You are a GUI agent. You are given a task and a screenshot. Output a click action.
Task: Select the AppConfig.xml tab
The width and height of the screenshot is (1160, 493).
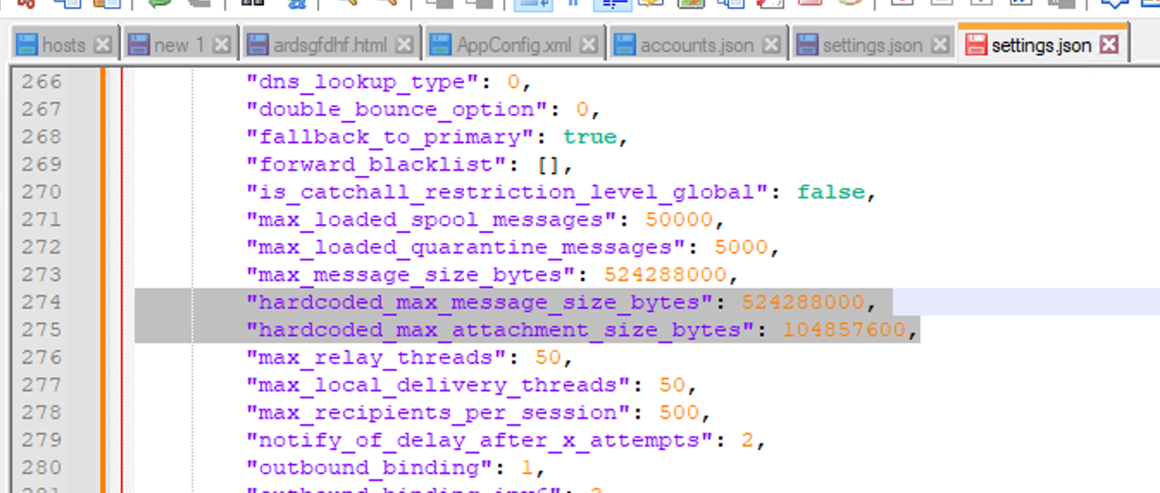click(514, 45)
